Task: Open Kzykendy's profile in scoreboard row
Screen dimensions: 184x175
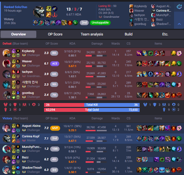Action: pyautogui.click(x=28, y=51)
